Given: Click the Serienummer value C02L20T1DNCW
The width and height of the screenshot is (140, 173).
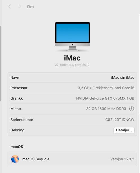Looking at the screenshot, I should [x=120, y=120].
